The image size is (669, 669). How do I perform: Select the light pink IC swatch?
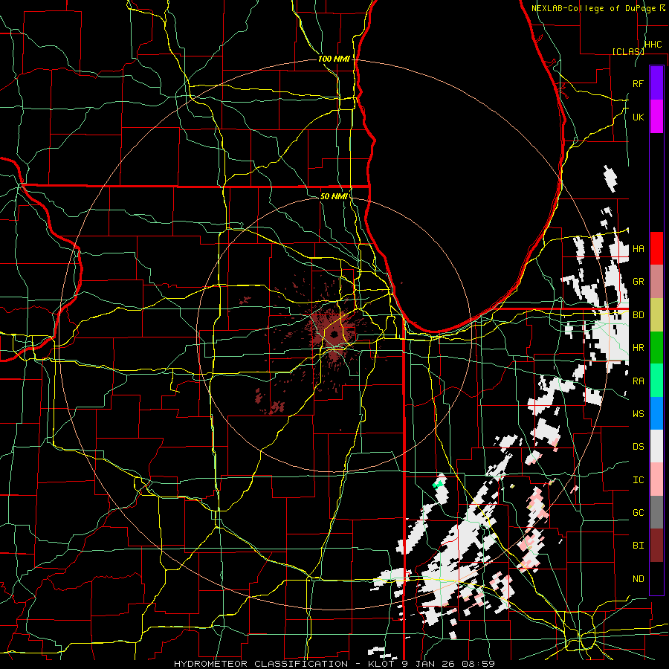click(x=656, y=479)
